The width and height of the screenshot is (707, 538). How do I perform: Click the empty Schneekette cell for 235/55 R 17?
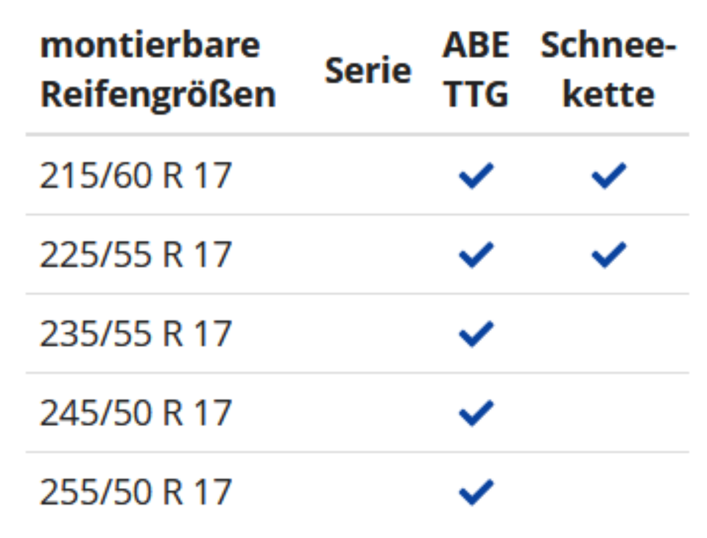(x=608, y=334)
